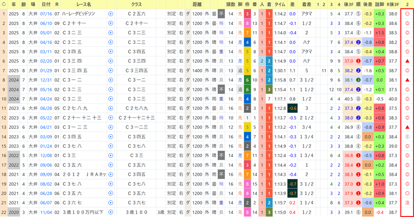Viewport: 414px width, 217px height.
Task: Play video for the C2七八九 race
Action: pos(111,108)
